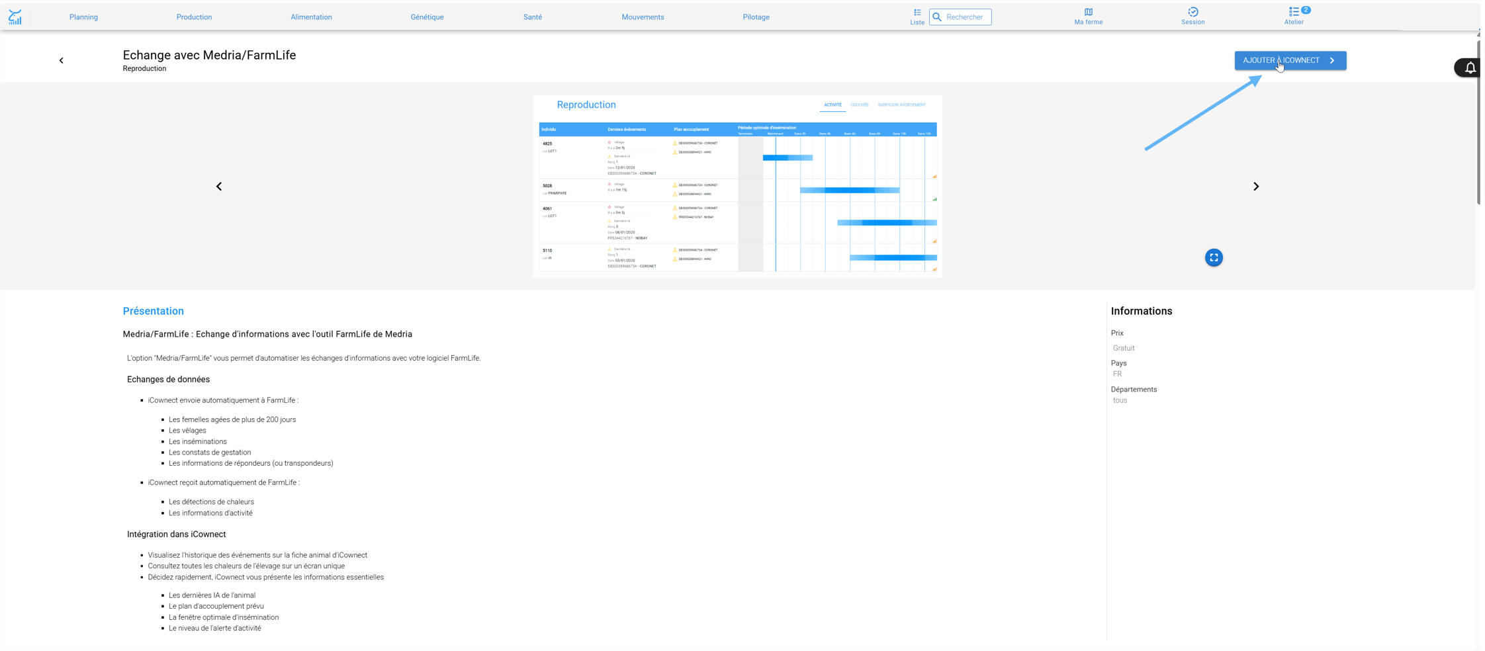The width and height of the screenshot is (1485, 651).
Task: Click the Rechercher search field
Action: point(960,17)
